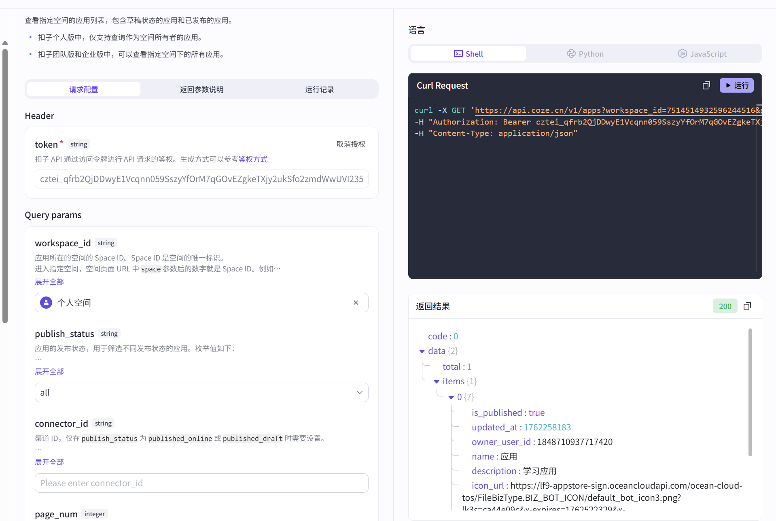Click the Shell terminal icon
The height and width of the screenshot is (521, 776).
click(458, 54)
